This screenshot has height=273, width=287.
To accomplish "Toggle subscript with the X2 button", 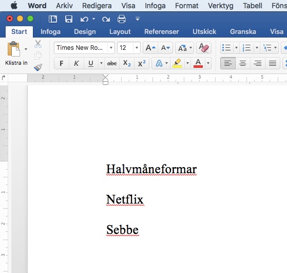I will point(127,63).
